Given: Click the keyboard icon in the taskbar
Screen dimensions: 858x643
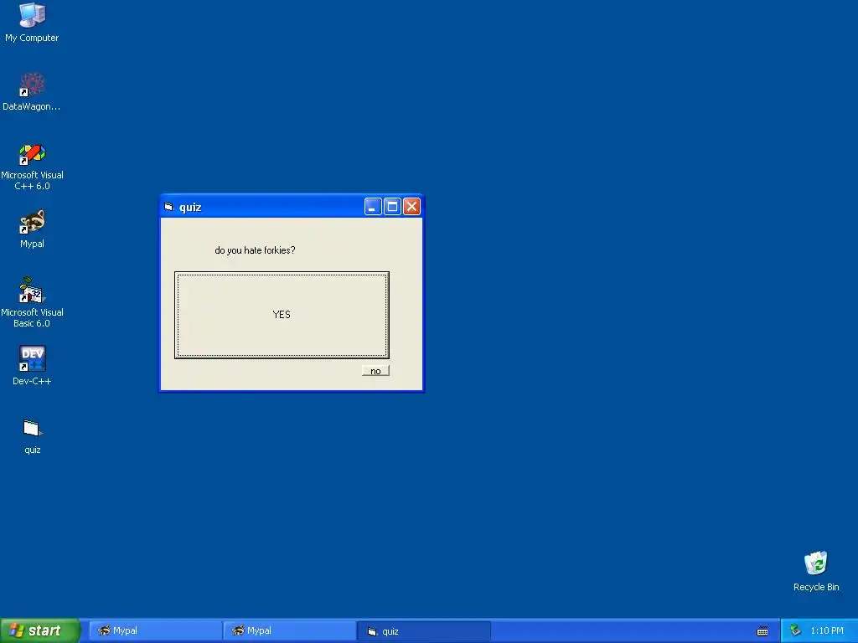Looking at the screenshot, I should point(762,631).
